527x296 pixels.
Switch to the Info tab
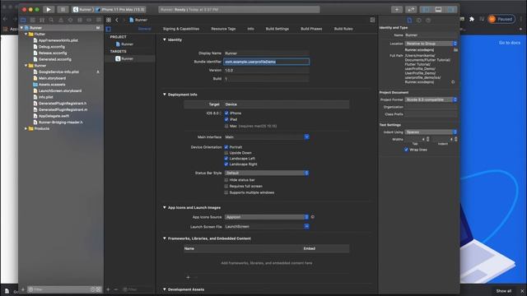[x=250, y=29]
